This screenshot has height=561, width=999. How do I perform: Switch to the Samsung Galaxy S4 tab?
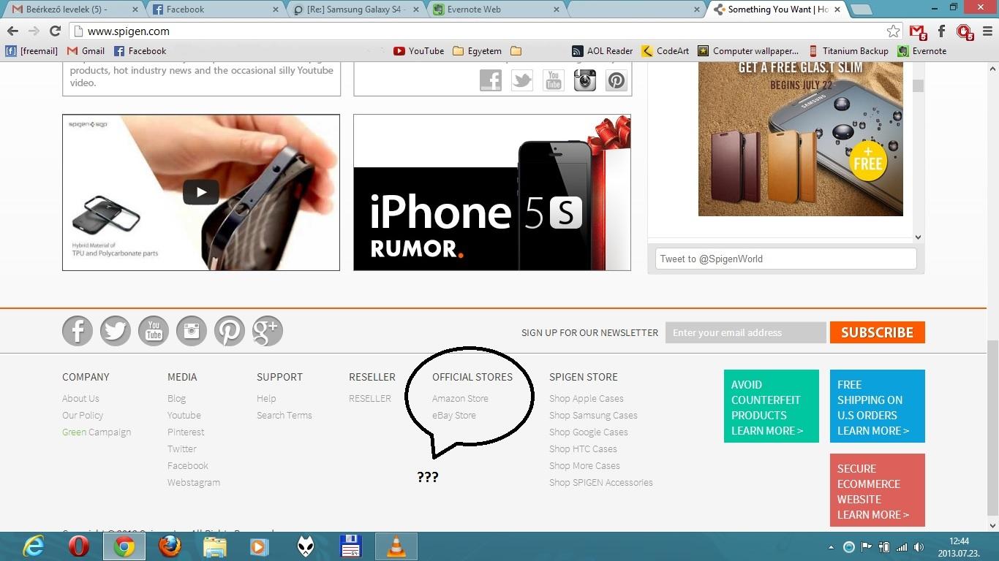click(355, 9)
